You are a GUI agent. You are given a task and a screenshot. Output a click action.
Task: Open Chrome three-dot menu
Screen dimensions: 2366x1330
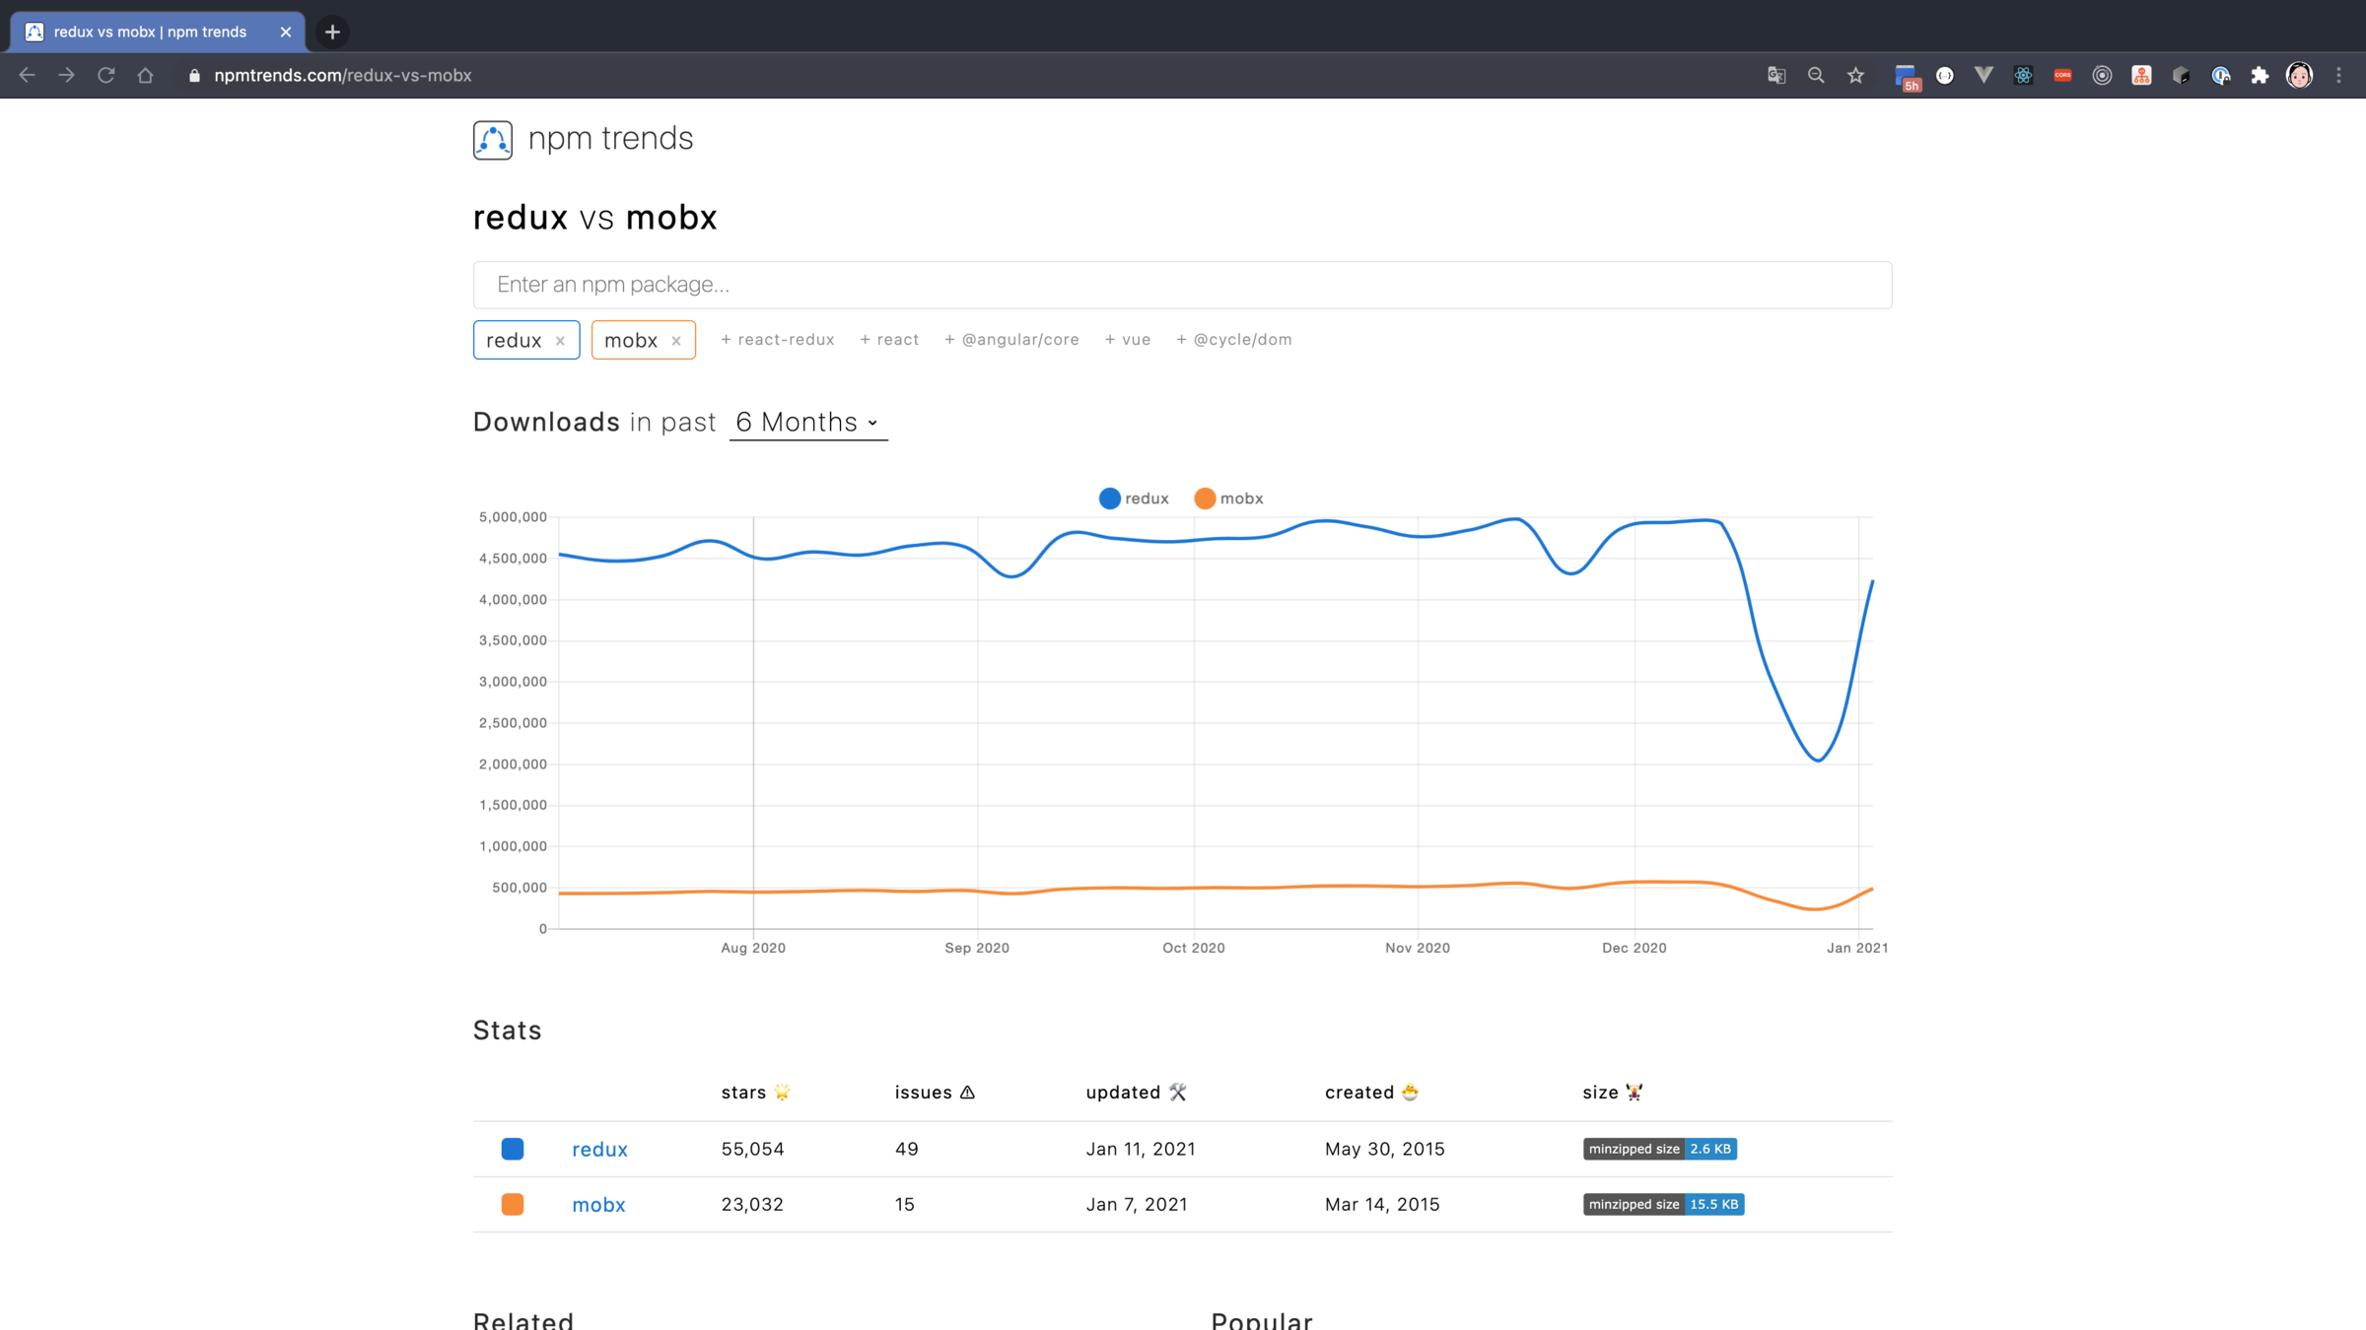[2338, 76]
